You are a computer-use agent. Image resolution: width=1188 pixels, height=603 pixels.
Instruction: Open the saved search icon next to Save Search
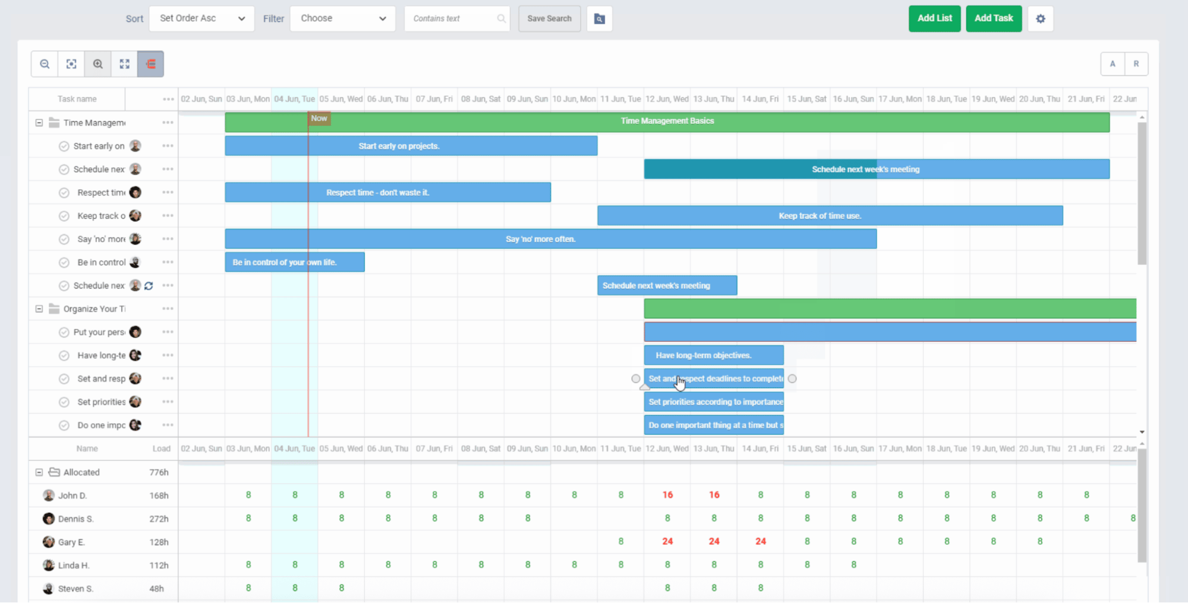point(599,18)
